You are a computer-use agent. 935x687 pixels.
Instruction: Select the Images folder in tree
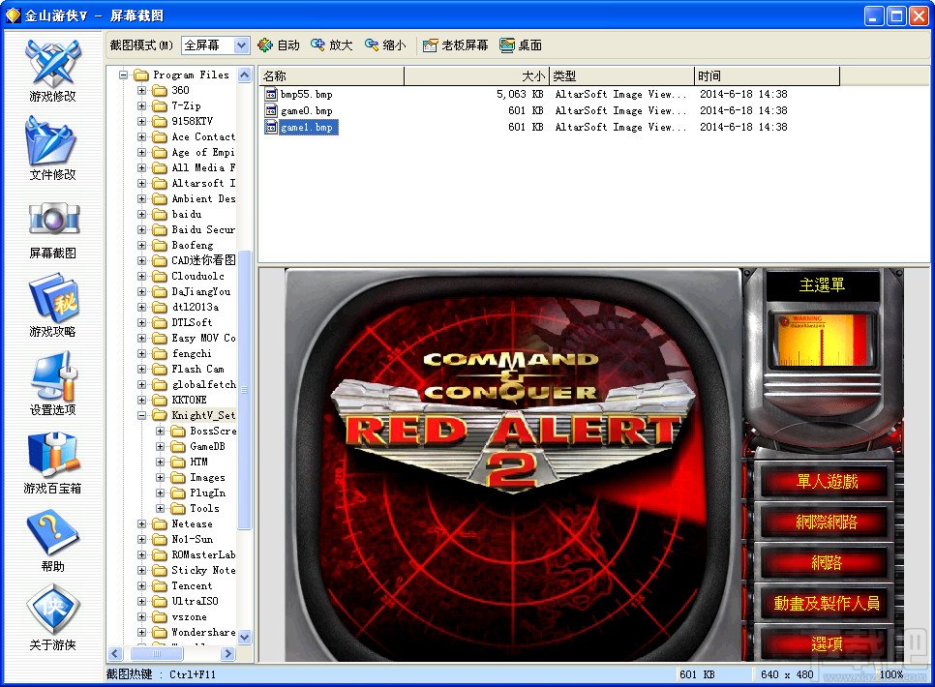coord(206,477)
